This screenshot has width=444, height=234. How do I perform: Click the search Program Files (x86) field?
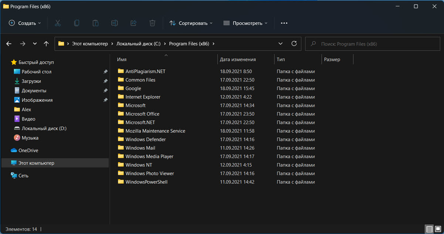tap(373, 44)
